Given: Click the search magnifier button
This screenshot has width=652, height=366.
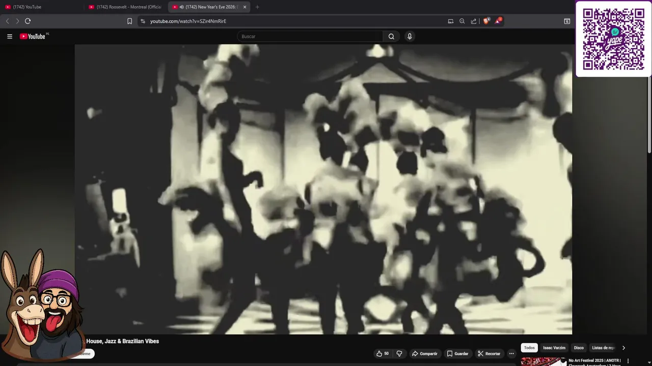Looking at the screenshot, I should click(x=391, y=36).
